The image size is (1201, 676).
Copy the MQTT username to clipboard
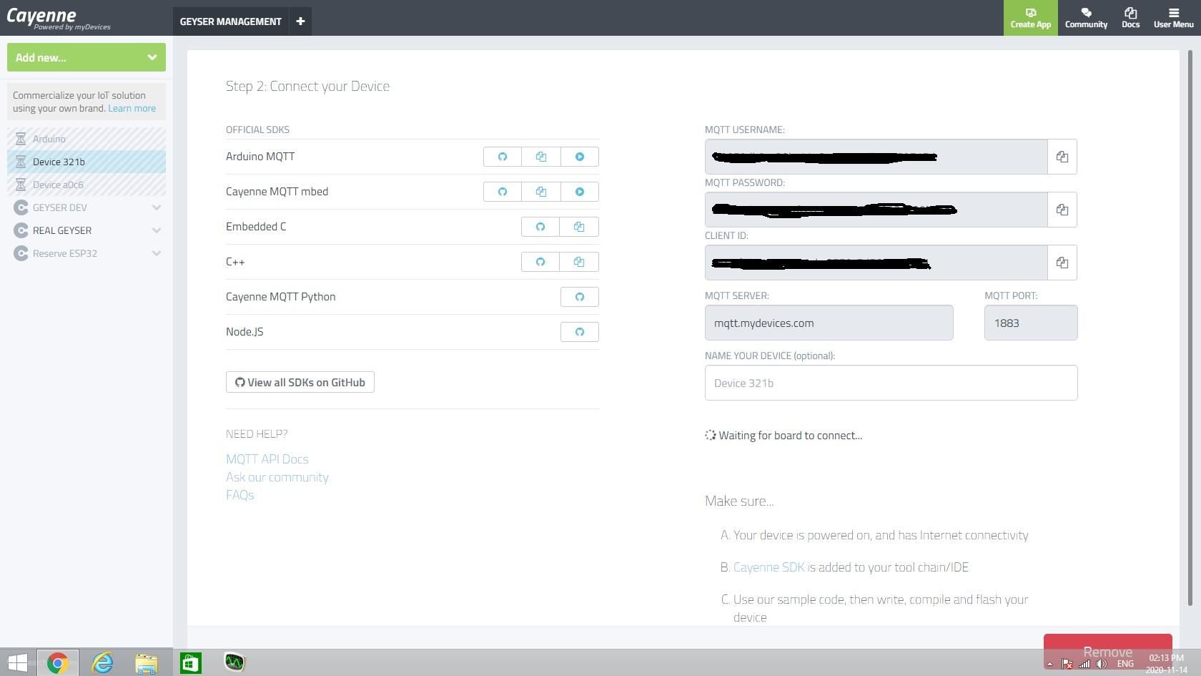point(1062,157)
